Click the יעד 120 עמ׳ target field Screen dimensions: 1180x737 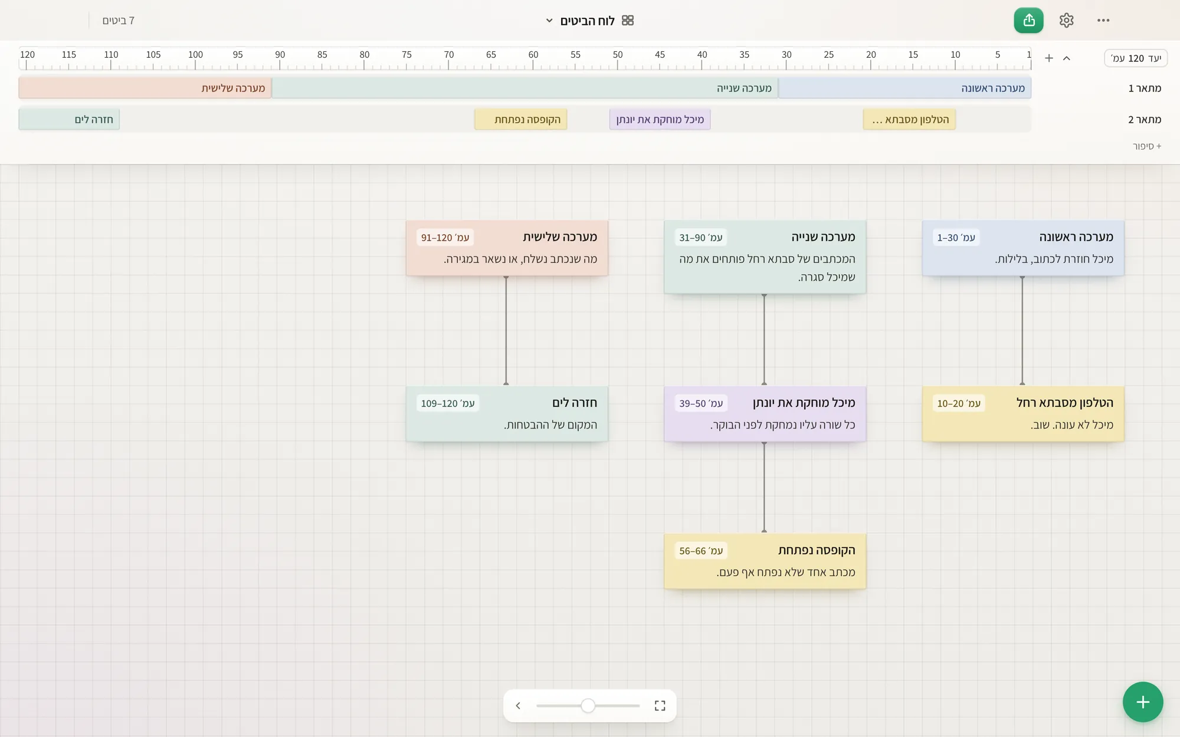(x=1136, y=58)
